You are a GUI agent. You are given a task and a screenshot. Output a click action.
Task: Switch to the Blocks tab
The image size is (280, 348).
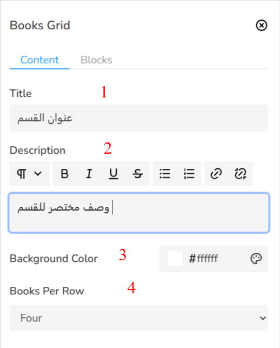click(96, 60)
